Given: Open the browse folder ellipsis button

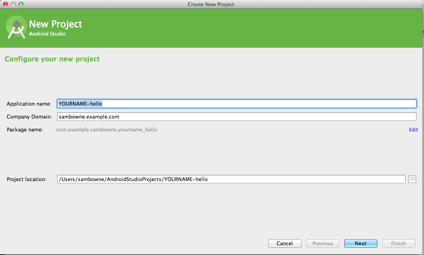Looking at the screenshot, I should point(412,179).
